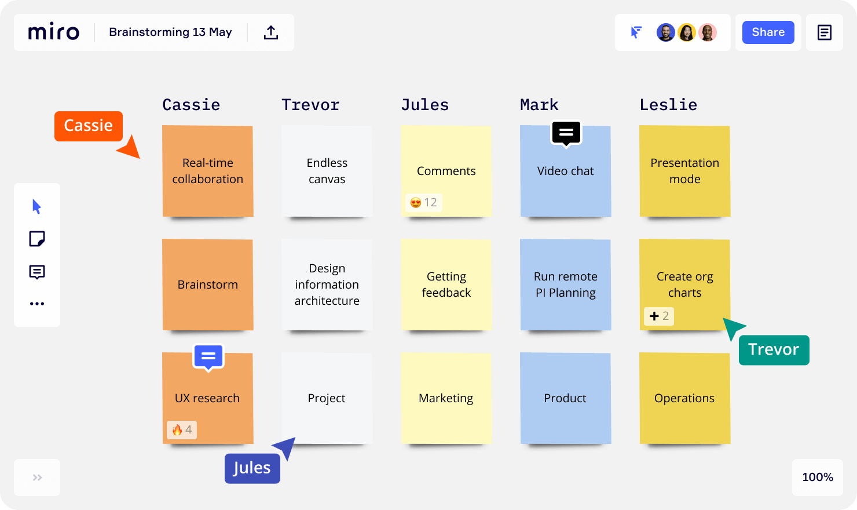The image size is (857, 510).
Task: Open the notes panel icon
Action: click(824, 32)
